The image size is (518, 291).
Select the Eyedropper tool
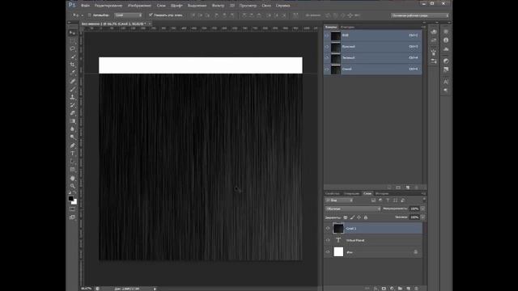(72, 73)
